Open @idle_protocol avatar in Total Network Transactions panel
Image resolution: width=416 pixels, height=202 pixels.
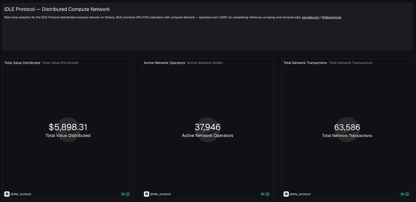(x=286, y=194)
